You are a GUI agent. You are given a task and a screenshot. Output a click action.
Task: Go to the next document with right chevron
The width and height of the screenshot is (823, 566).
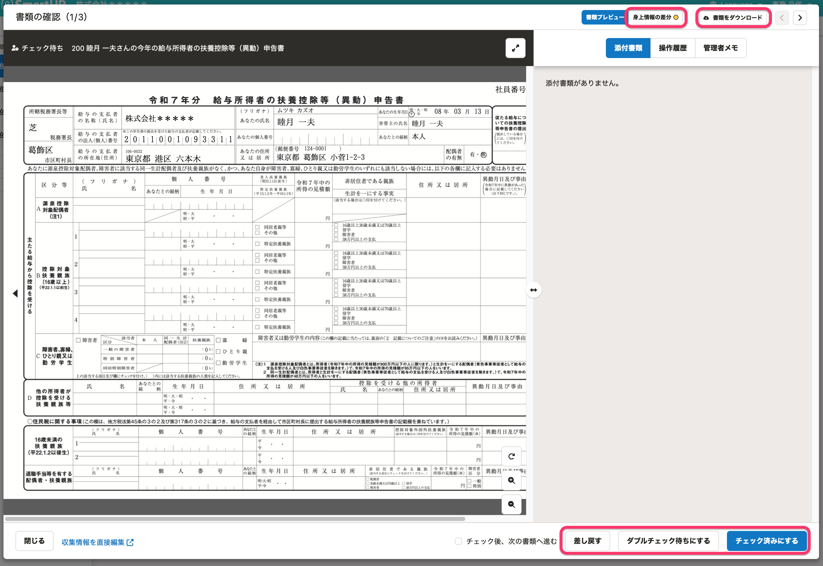(x=799, y=18)
